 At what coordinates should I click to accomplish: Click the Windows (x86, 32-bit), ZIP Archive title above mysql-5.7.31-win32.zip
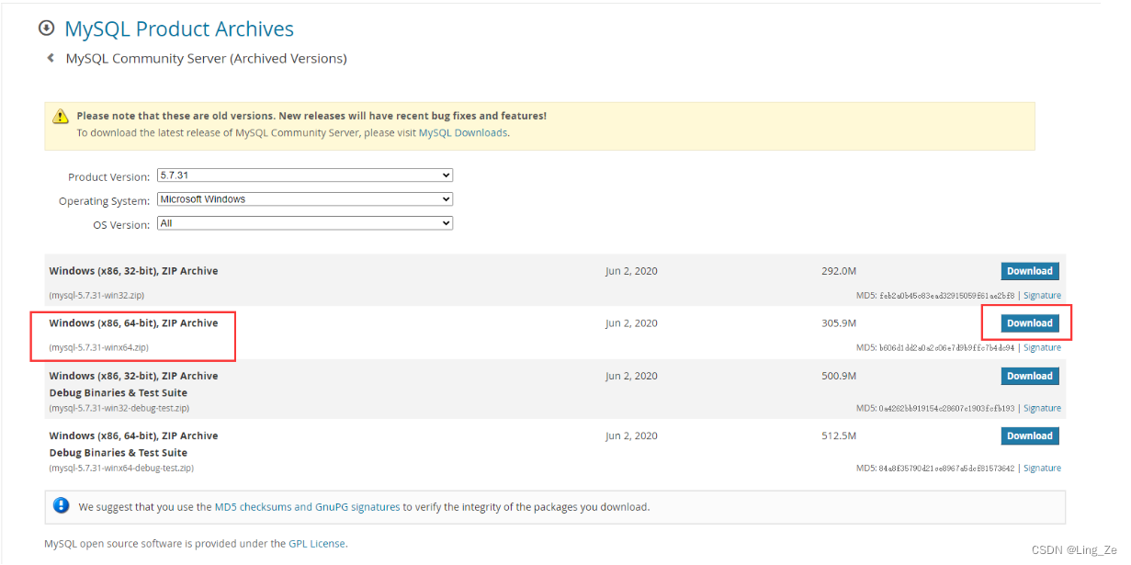(133, 271)
